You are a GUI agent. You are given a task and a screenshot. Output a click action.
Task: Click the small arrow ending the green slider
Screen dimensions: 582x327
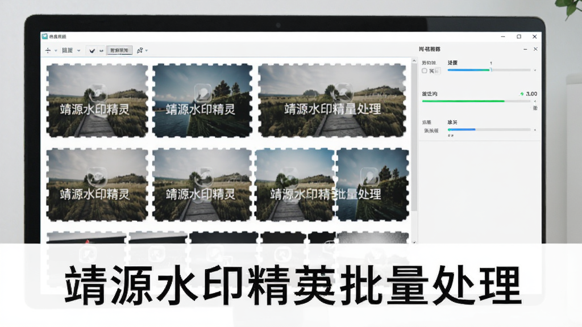535,101
